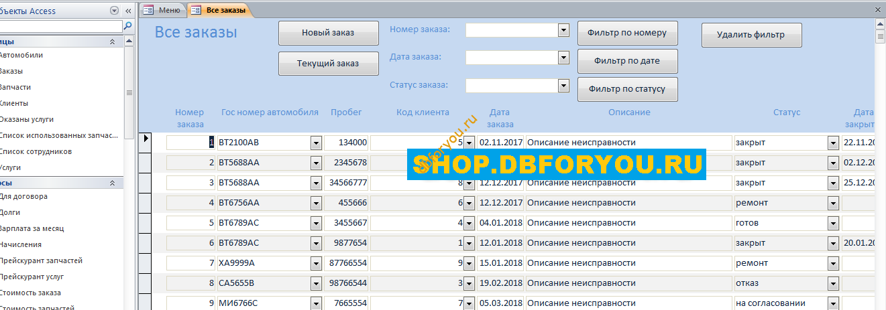
Task: Click order number 6 field
Action: (x=191, y=243)
